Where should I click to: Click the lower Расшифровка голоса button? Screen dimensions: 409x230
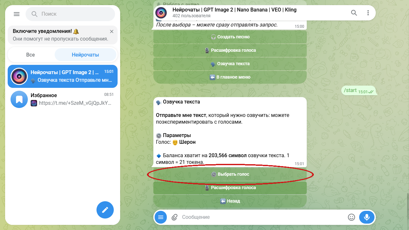(x=230, y=188)
